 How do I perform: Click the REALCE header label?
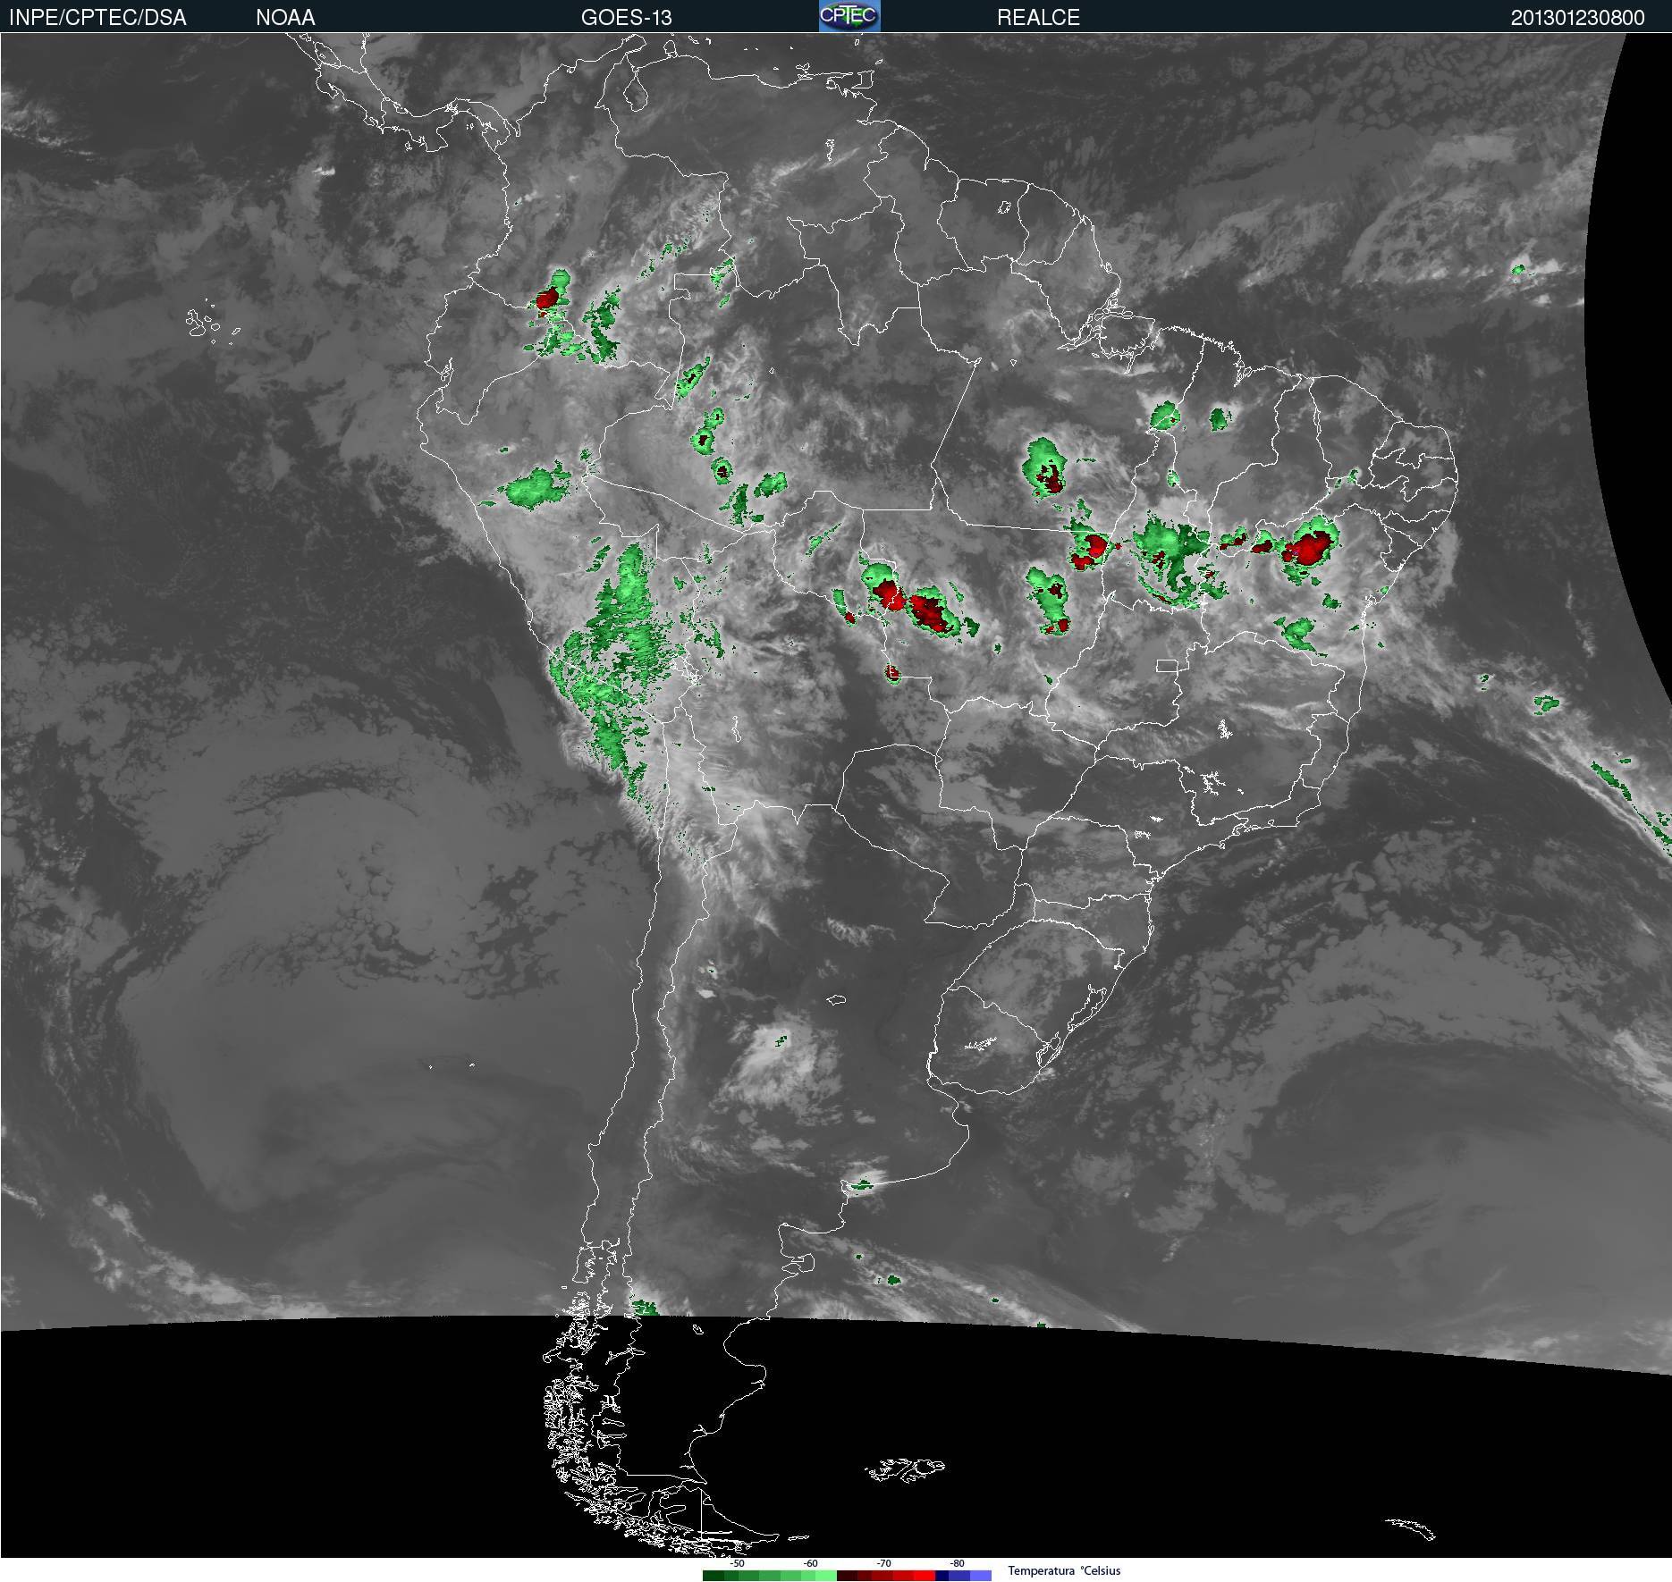(x=1038, y=18)
